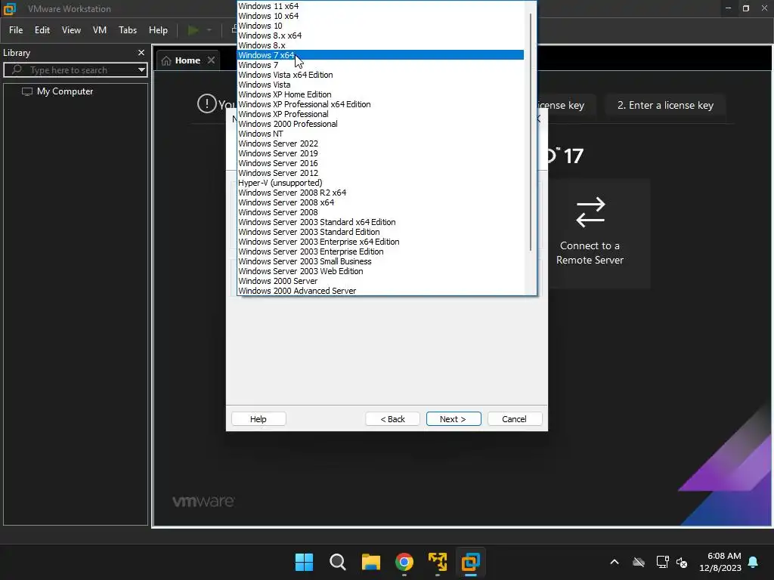Pick the highlighted Windows 7 x64 entry
The height and width of the screenshot is (580, 774).
[380, 54]
